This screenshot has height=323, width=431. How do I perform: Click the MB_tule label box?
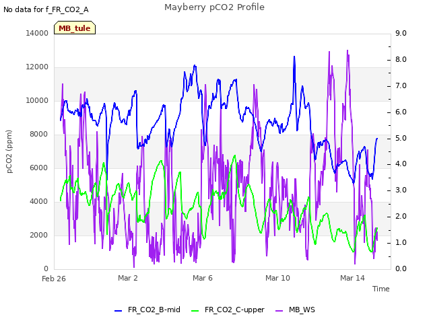[75, 28]
